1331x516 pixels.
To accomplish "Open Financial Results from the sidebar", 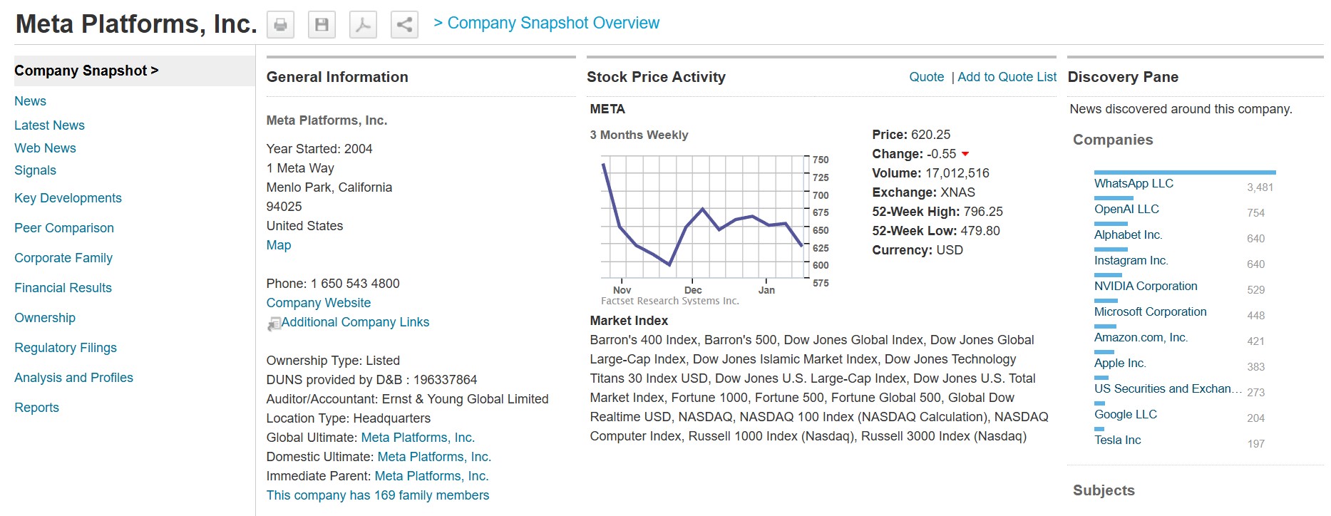I will [x=63, y=288].
